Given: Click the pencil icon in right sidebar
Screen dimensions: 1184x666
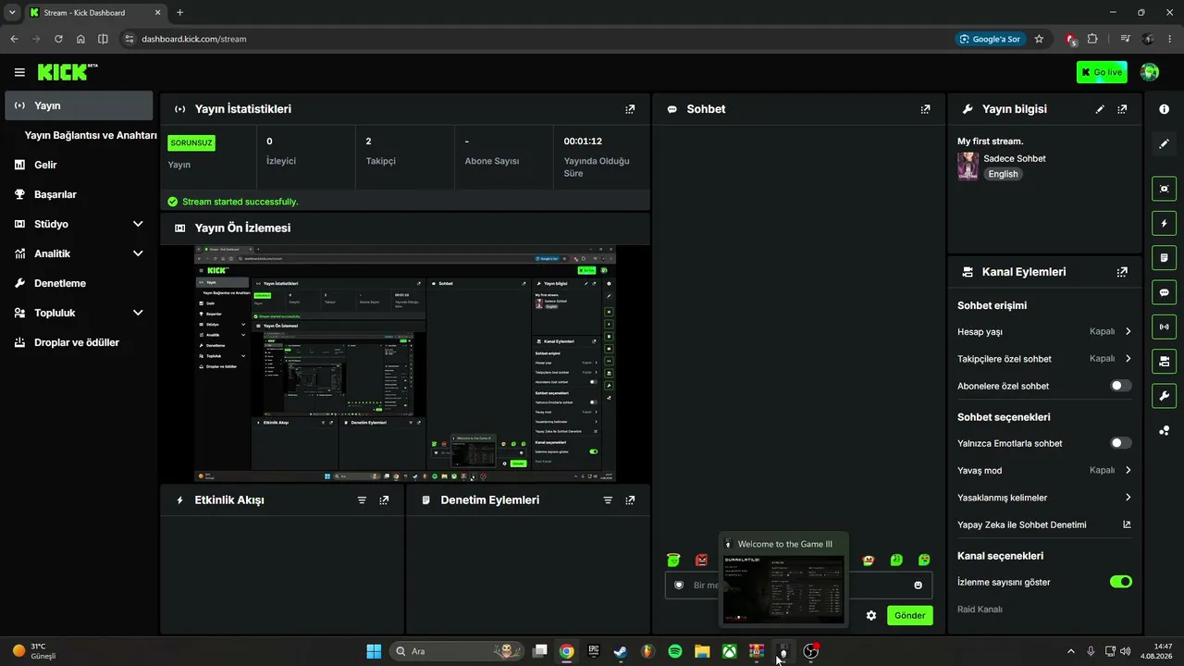Looking at the screenshot, I should point(1164,143).
